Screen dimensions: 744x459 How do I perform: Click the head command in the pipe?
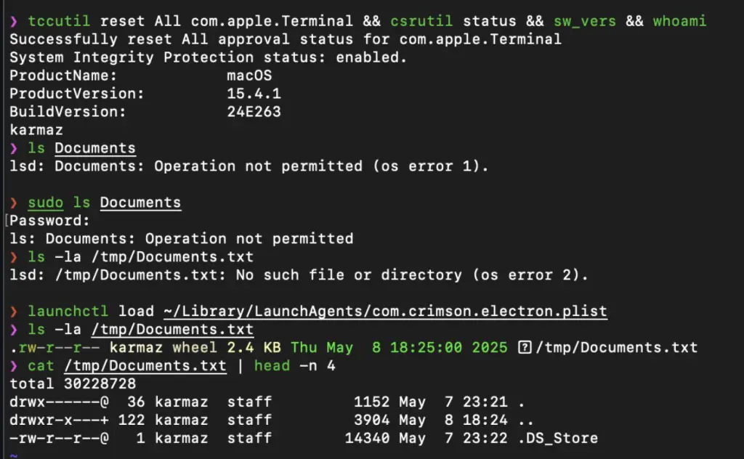pos(272,366)
